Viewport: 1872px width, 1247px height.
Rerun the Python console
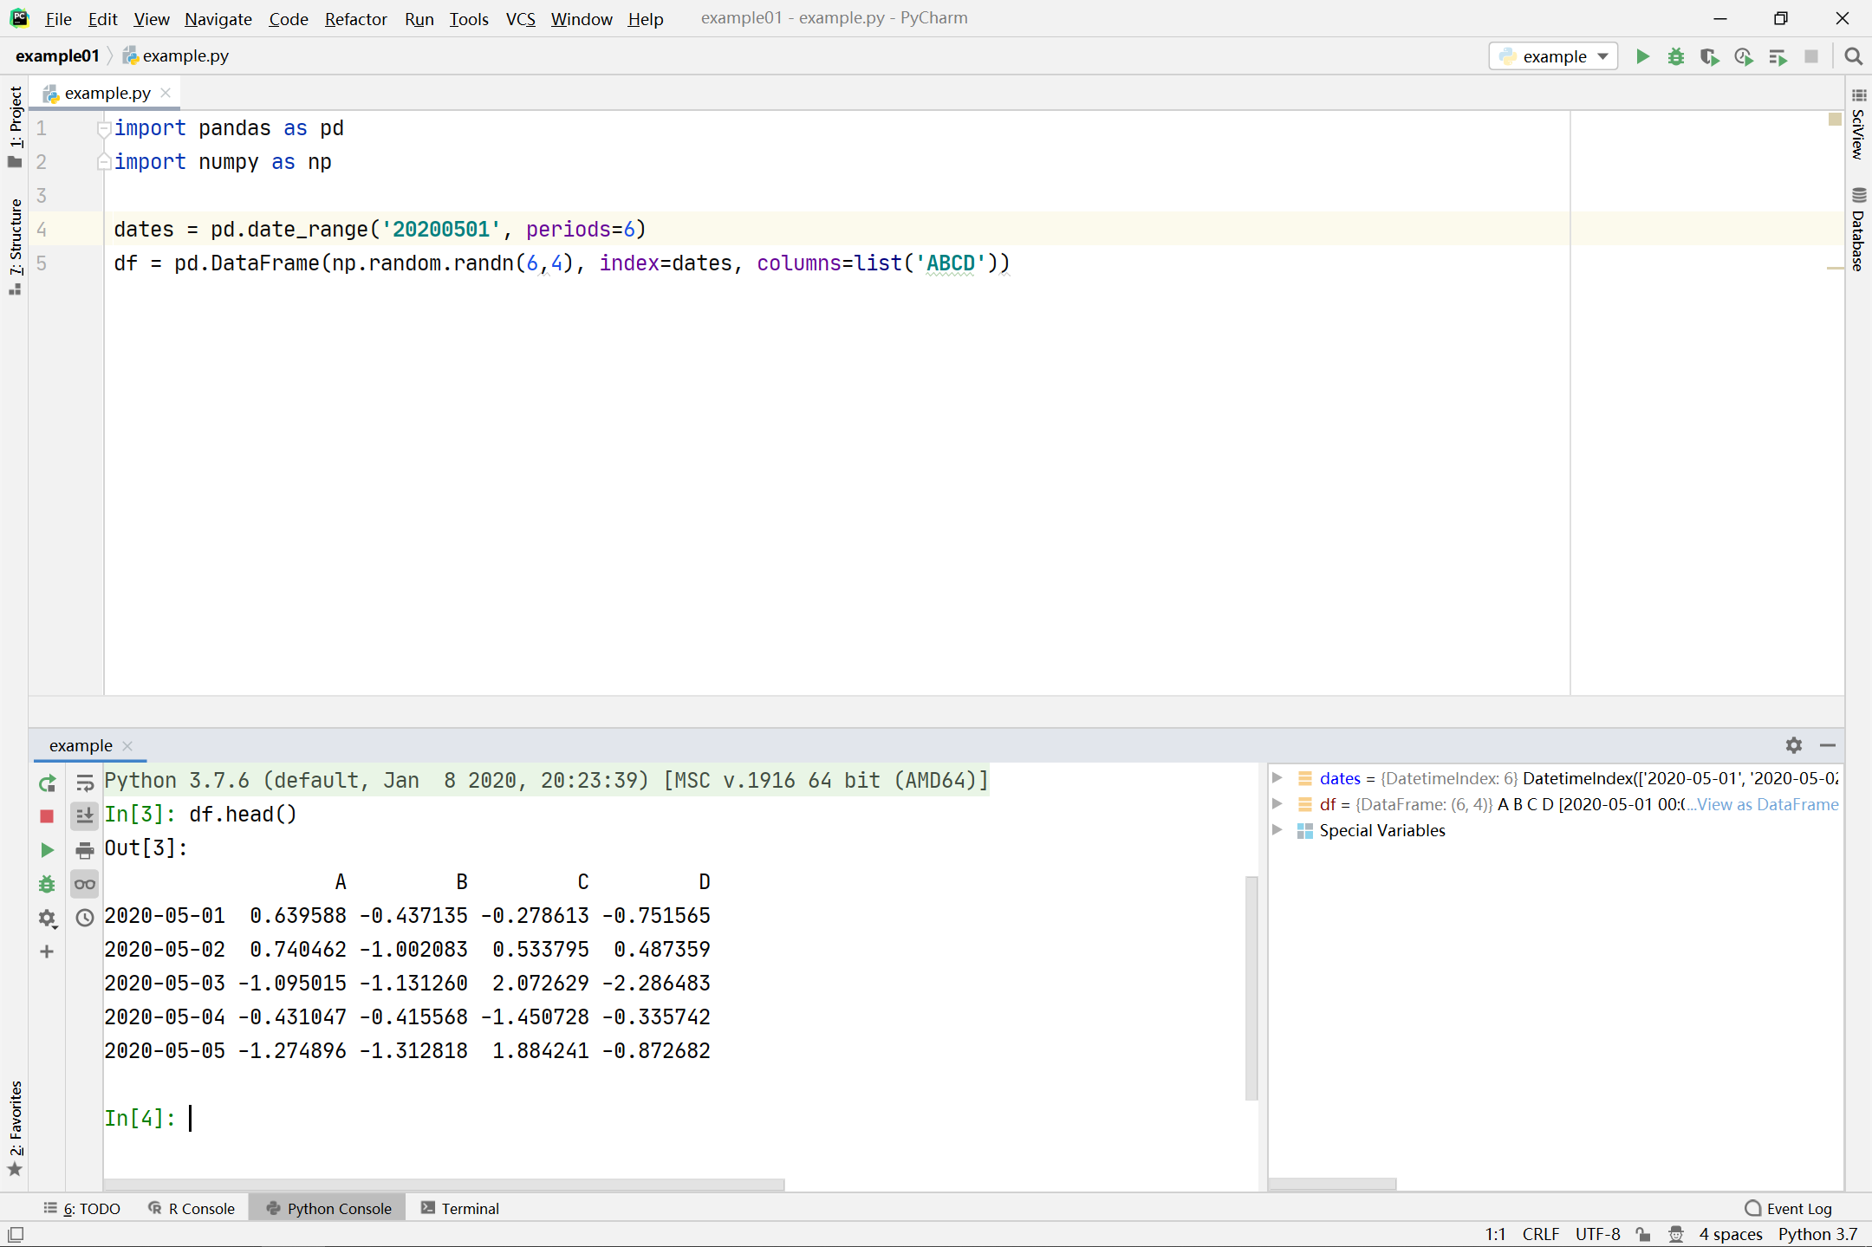click(x=47, y=783)
